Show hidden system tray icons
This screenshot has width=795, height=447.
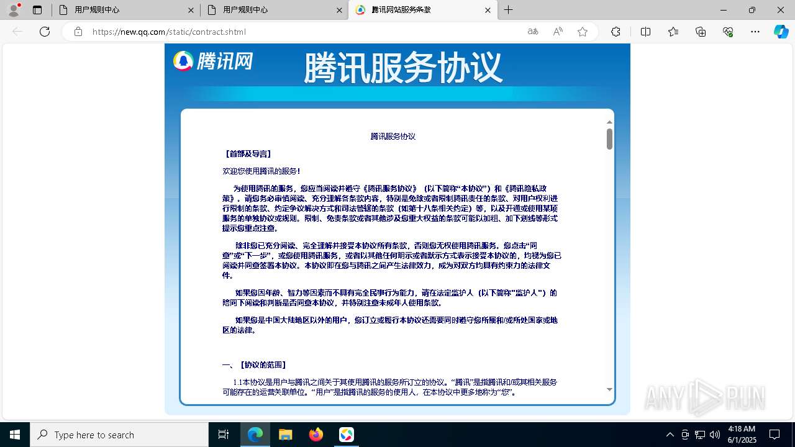(670, 435)
